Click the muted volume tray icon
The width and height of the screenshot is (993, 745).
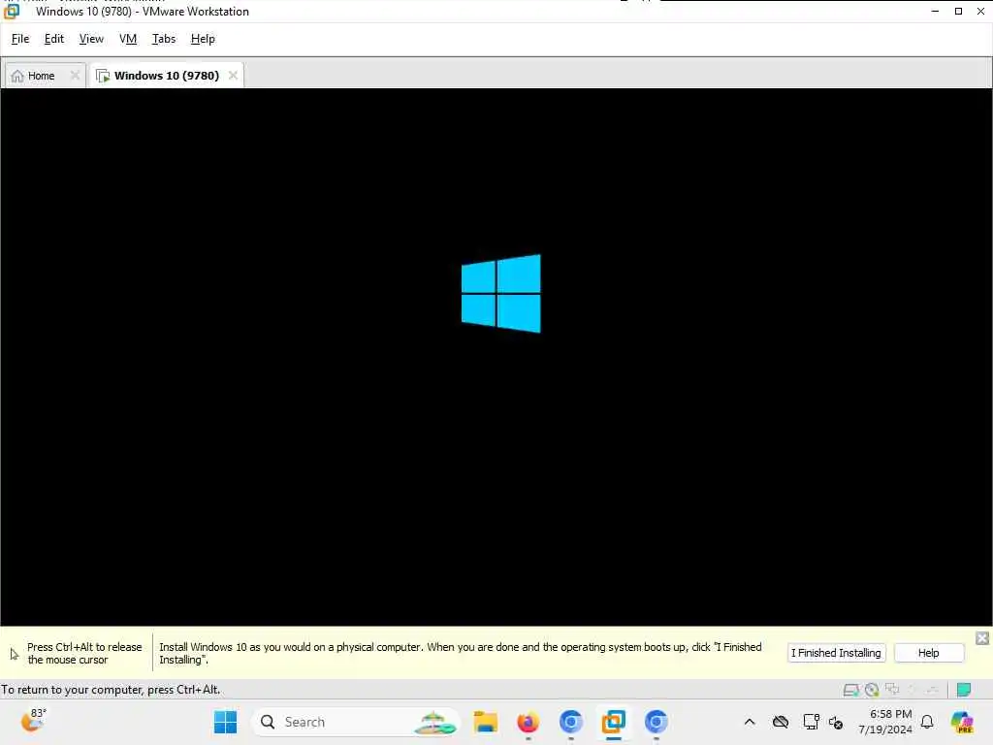(836, 722)
